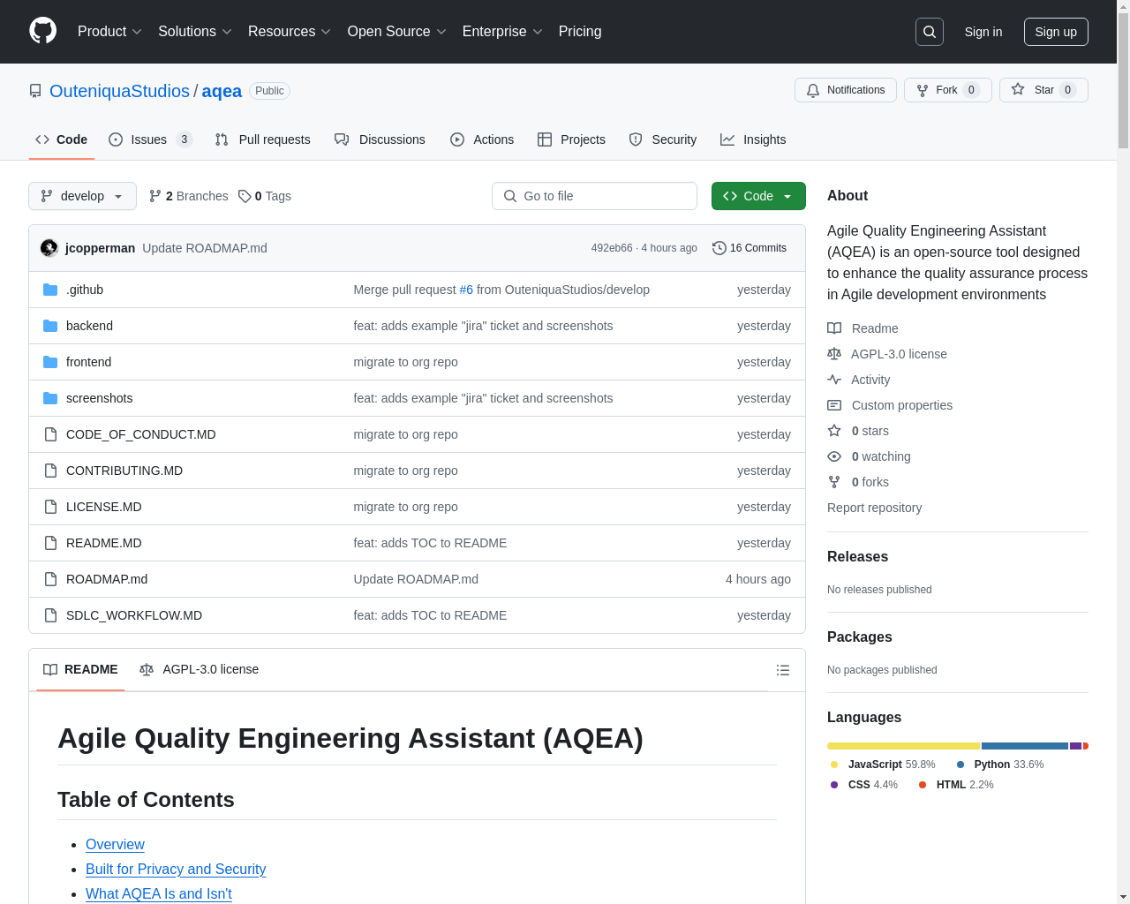Viewport: 1130px width, 904px height.
Task: Open the Insights tab
Action: 753,139
